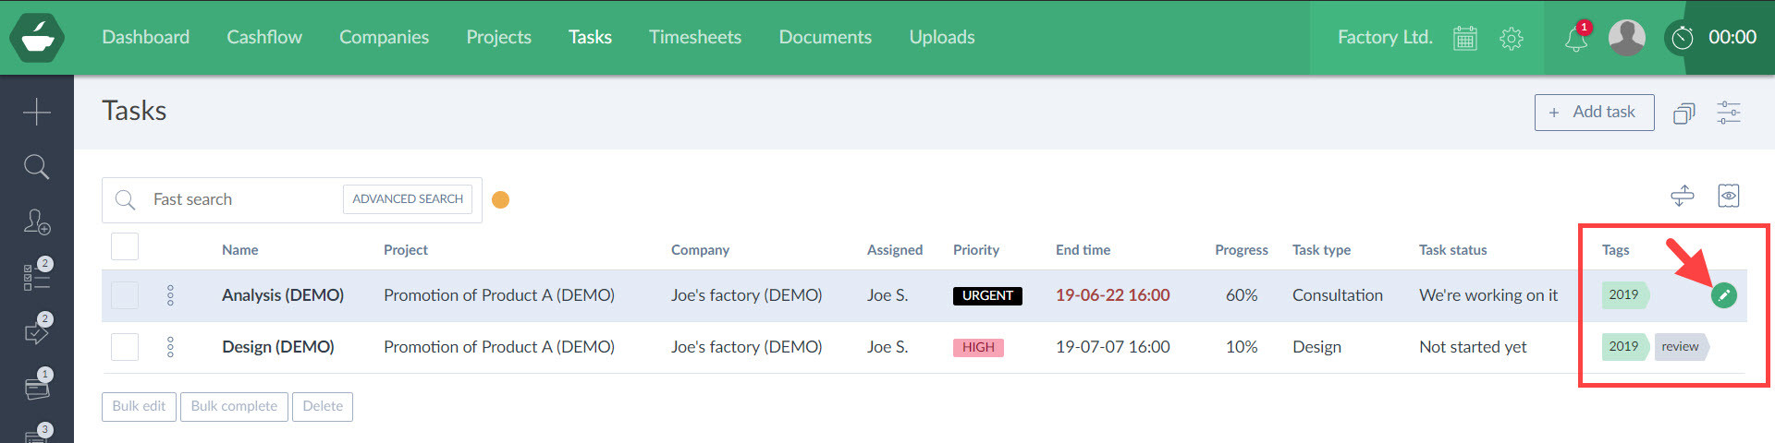Click the plus icon in left sidebar
Screen dimensions: 1775x443
coord(37,112)
